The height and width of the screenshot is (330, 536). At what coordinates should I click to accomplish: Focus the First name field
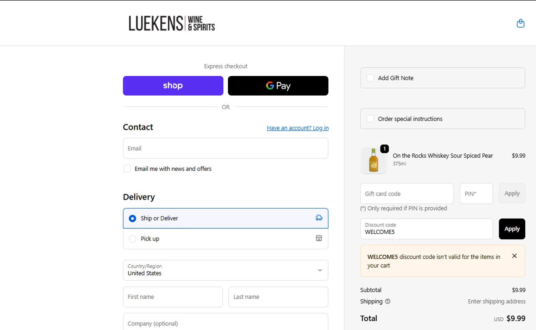(x=173, y=297)
